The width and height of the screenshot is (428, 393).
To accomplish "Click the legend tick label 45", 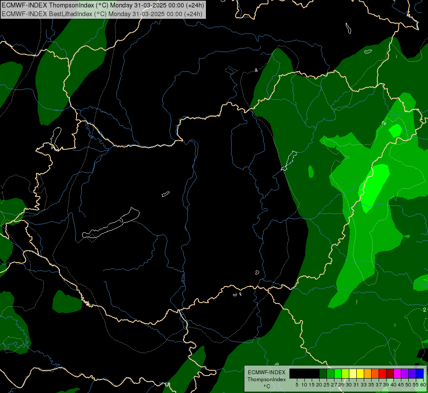I will coord(401,385).
